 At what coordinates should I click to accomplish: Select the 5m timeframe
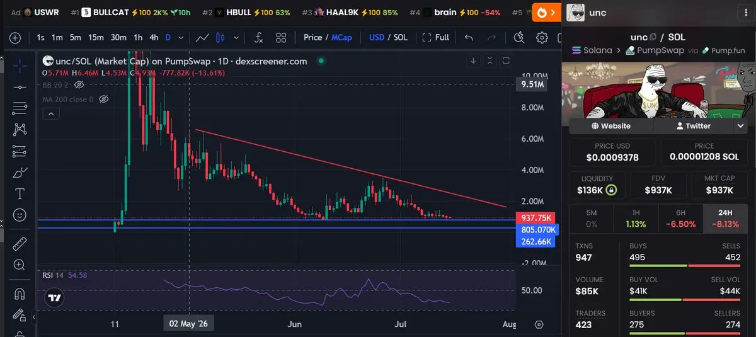(x=75, y=38)
